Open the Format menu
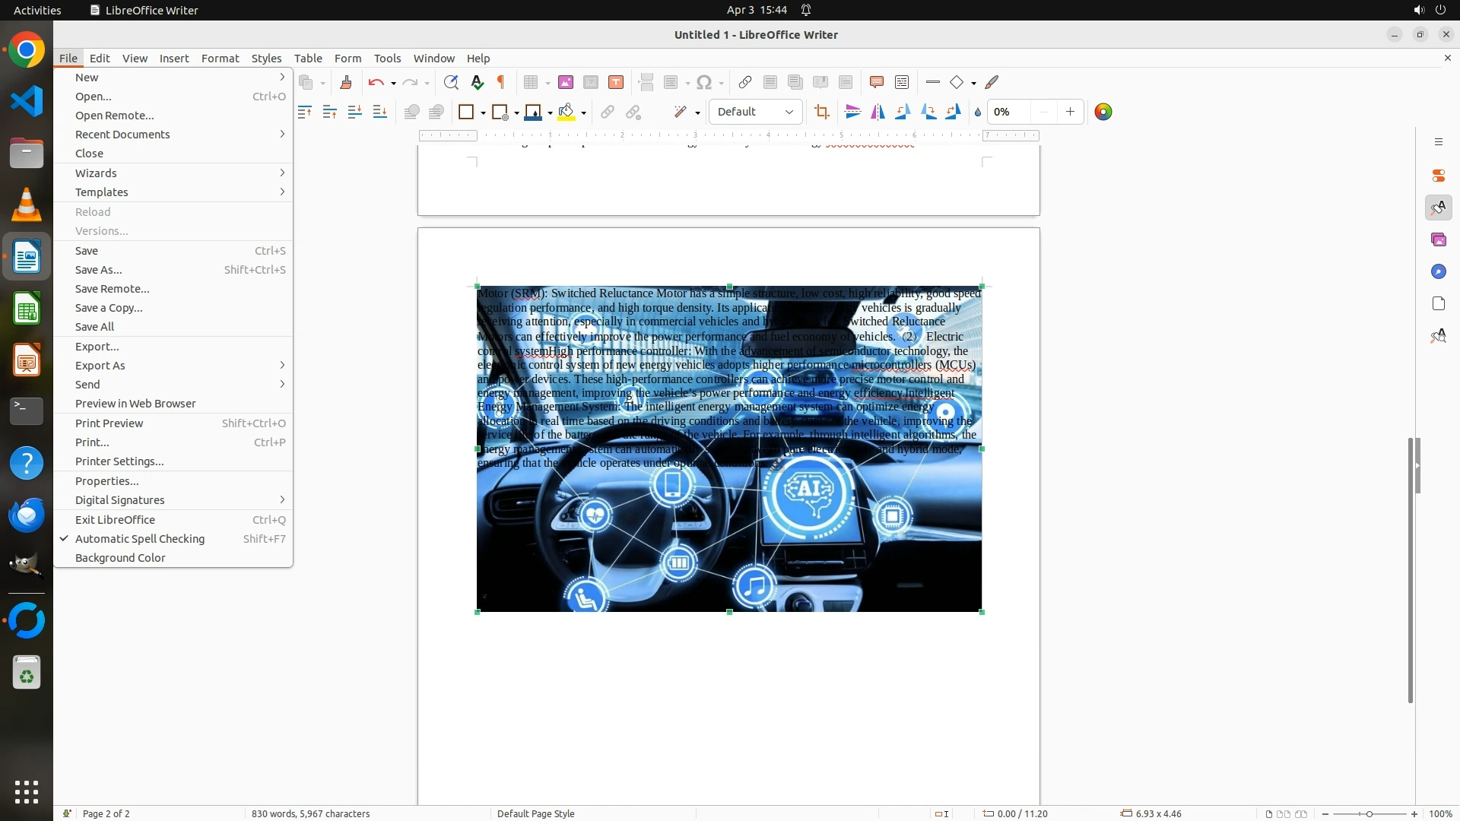Screen dimensions: 1460x821 coord(220,59)
